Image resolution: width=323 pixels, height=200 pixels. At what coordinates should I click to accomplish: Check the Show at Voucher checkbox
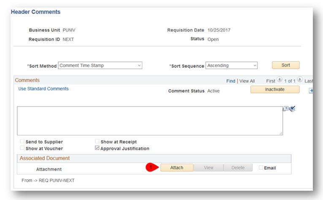tap(22, 148)
